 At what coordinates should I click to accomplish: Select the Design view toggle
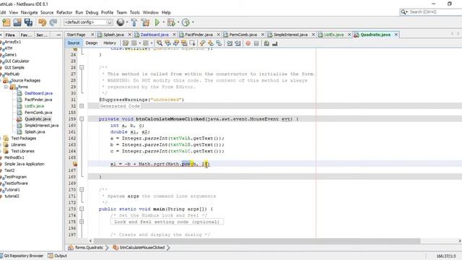click(x=92, y=43)
